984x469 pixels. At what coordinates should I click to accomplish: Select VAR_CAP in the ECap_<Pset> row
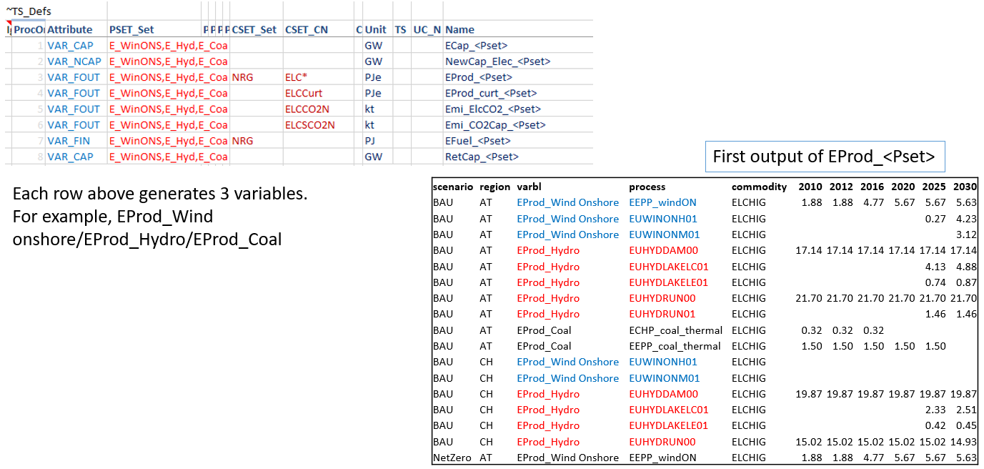70,46
